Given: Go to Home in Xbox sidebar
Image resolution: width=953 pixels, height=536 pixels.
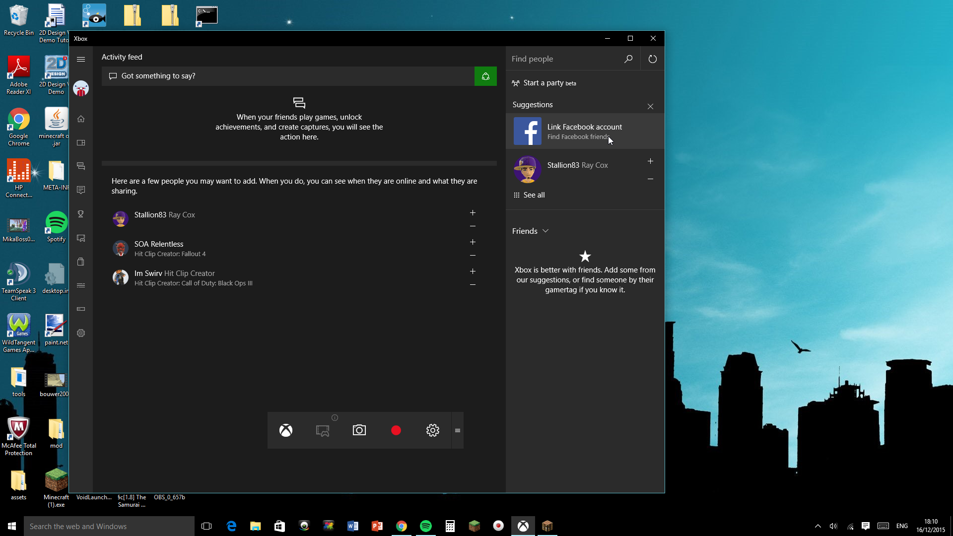Looking at the screenshot, I should (x=81, y=119).
